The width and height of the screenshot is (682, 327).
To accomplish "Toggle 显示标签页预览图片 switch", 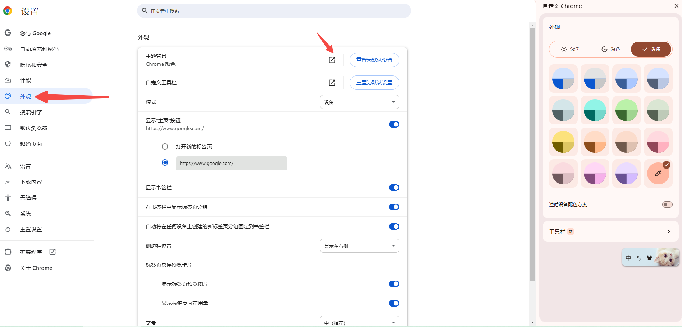I will (394, 284).
